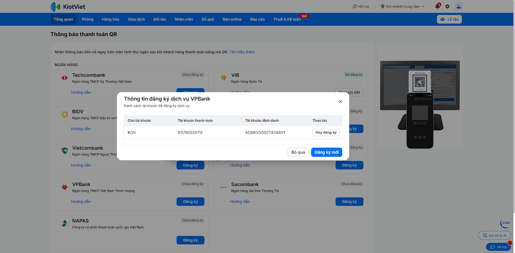Click the VPBank bank logo
515x253 pixels.
click(x=65, y=187)
